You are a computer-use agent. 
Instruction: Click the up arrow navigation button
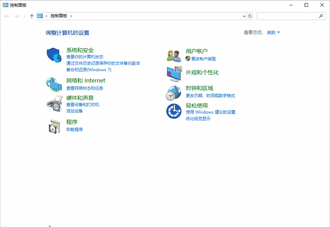[x=32, y=16]
